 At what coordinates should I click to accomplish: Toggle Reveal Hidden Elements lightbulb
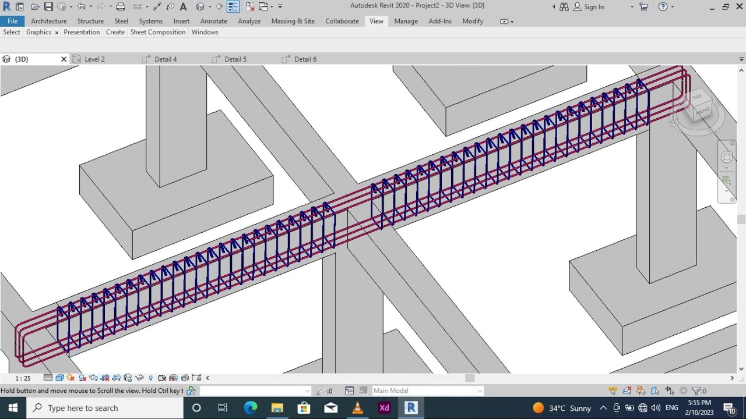(150, 378)
